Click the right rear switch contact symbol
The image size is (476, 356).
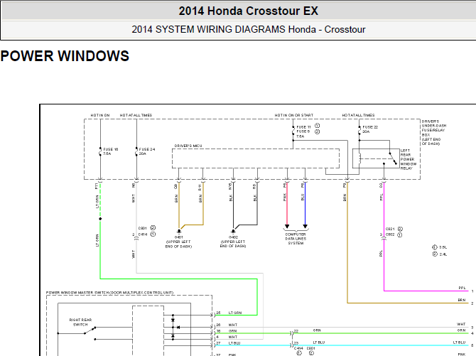tap(90, 330)
